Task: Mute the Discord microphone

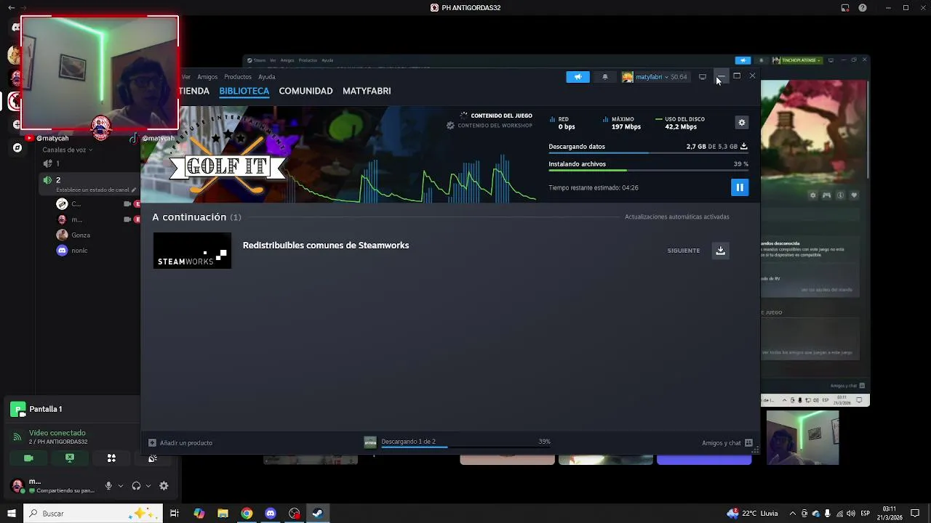Action: [108, 486]
